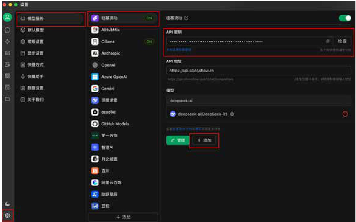Focus the API 地址 field with siliconflow URL
Screen dimensions: 356x222
pyautogui.click(x=258, y=70)
